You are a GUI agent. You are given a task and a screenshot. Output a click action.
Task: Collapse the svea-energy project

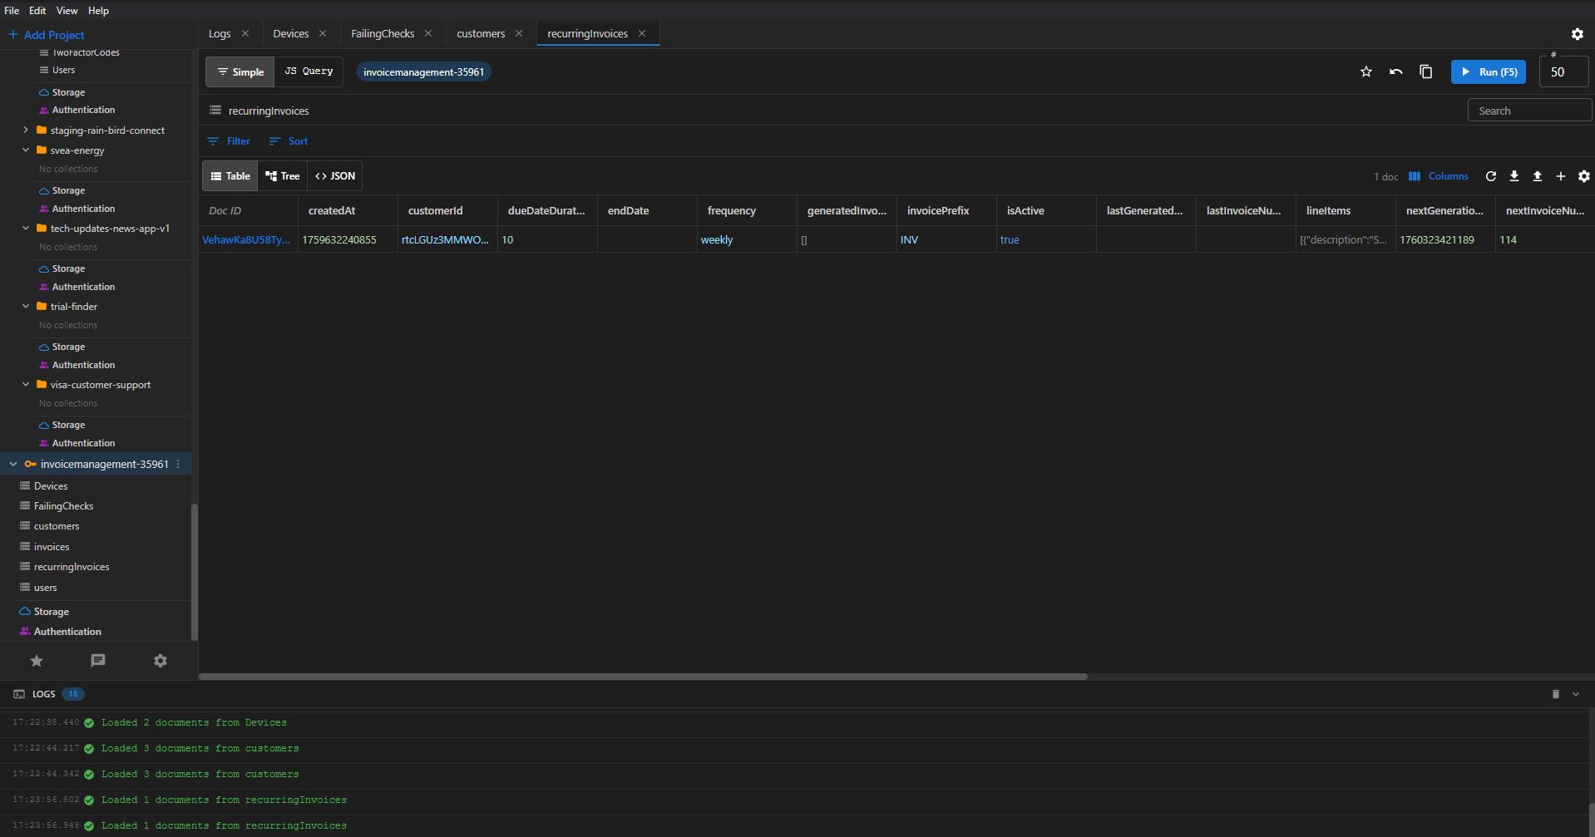click(x=25, y=150)
